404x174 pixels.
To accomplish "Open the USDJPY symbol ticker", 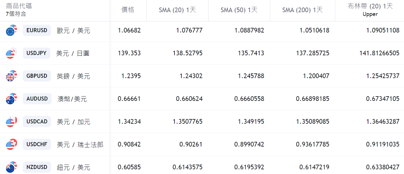I will click(37, 53).
